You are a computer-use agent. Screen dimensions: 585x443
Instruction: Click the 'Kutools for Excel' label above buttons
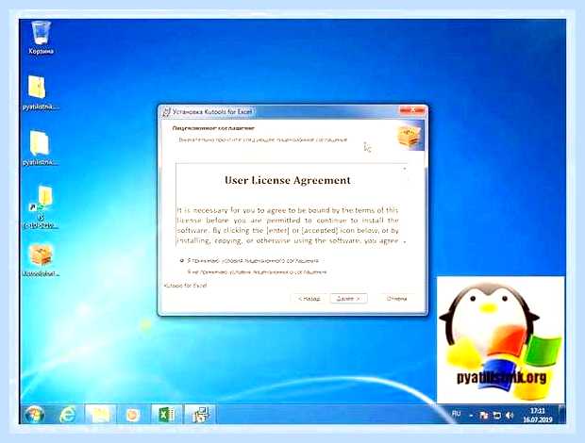click(186, 286)
